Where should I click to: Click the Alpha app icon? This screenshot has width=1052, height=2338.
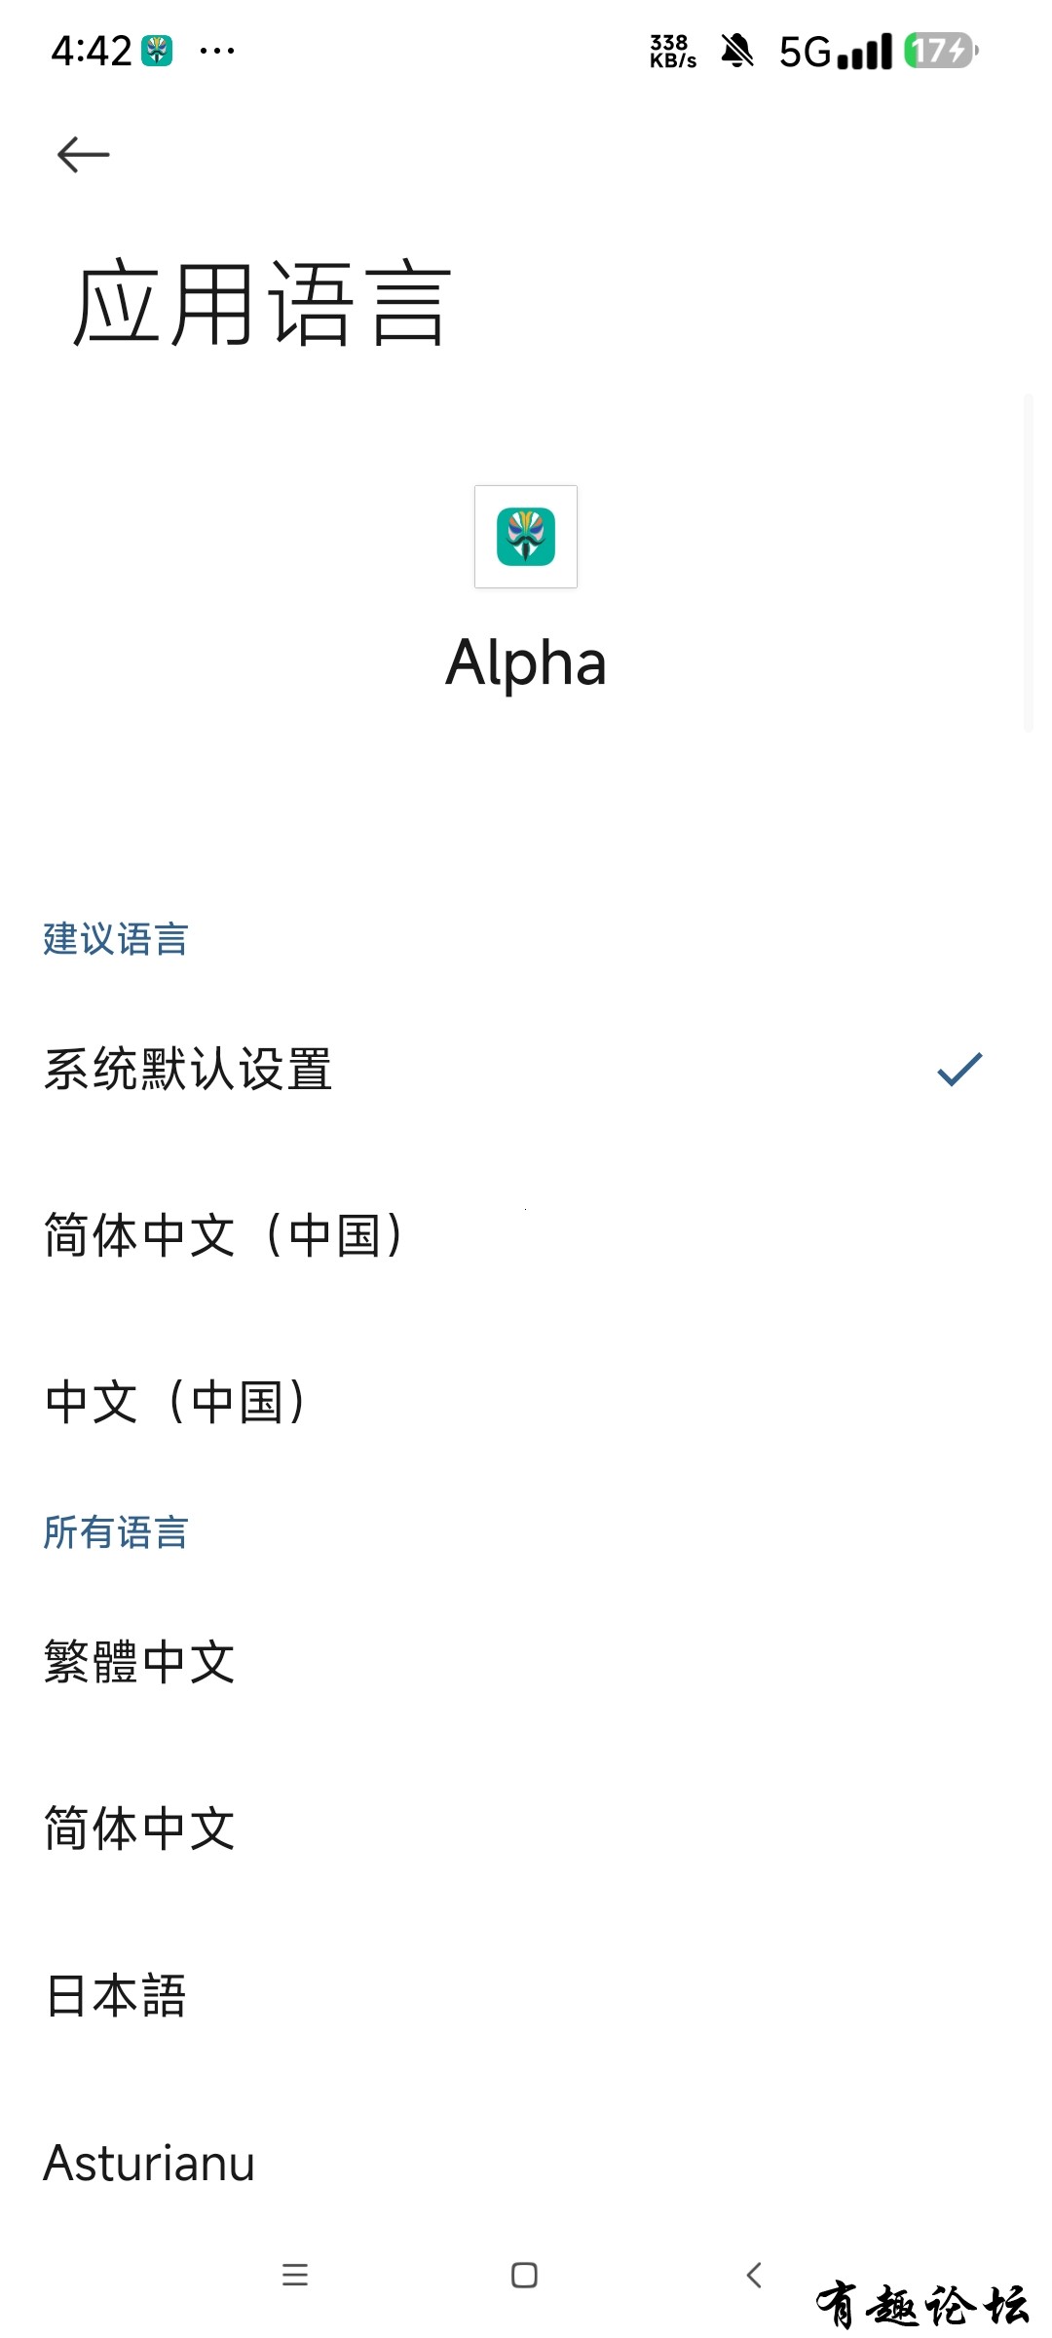(x=526, y=537)
